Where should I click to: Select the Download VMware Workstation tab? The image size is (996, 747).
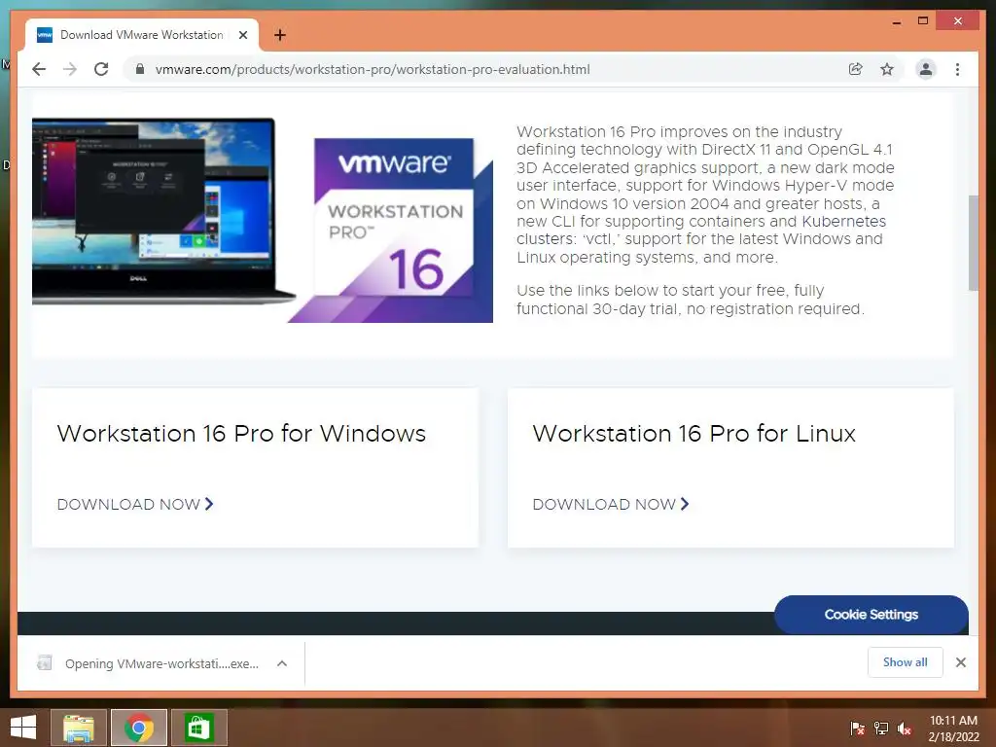(142, 35)
